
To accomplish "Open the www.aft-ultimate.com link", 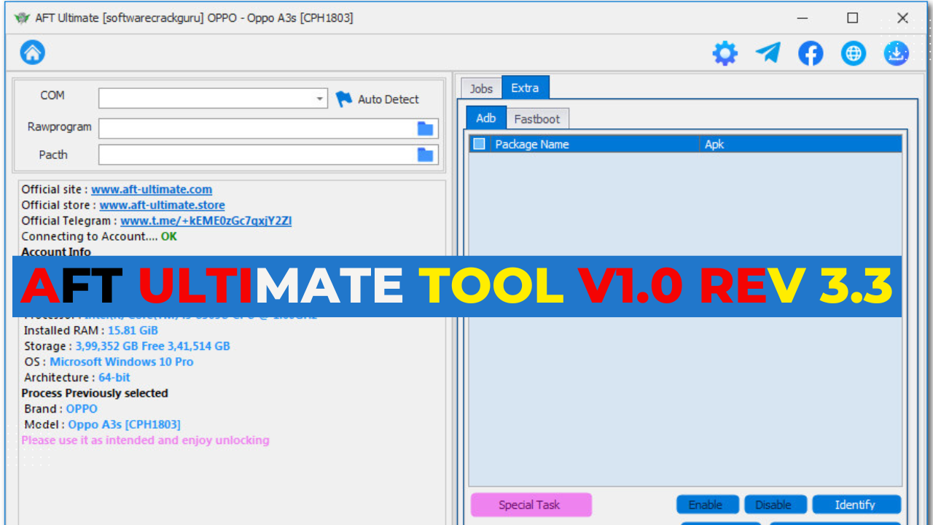I will (152, 190).
